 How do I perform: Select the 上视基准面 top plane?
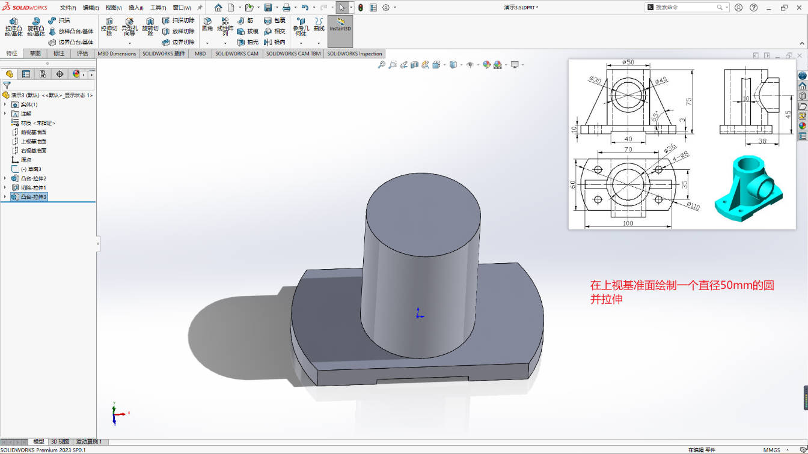29,141
